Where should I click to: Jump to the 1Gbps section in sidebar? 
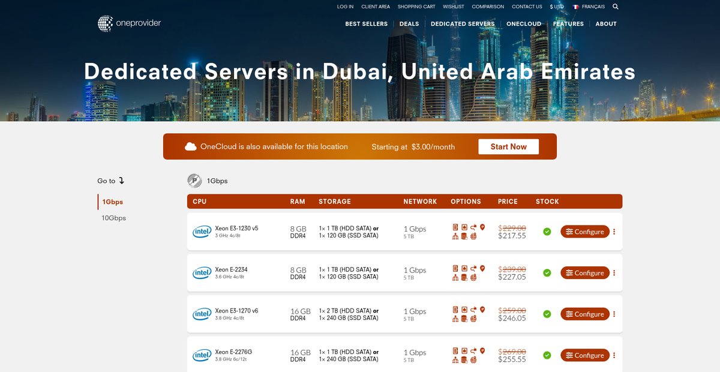coord(113,202)
